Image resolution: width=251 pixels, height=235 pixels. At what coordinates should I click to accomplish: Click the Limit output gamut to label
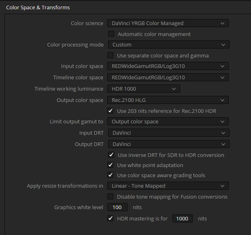click(x=76, y=122)
